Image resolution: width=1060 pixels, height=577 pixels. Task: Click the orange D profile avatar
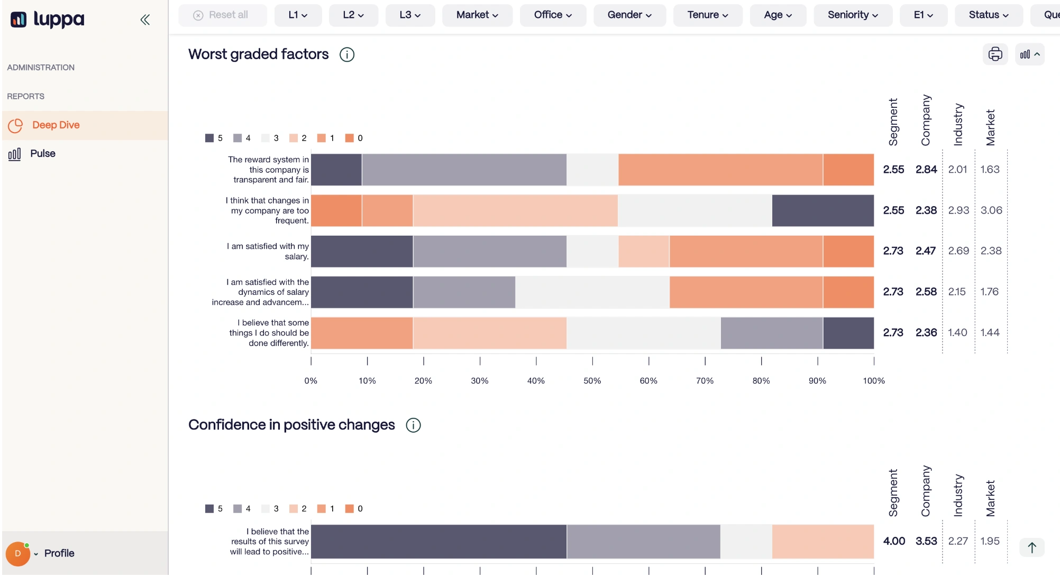pyautogui.click(x=18, y=553)
